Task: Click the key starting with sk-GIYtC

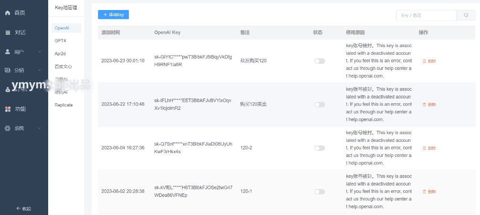Action: (x=193, y=61)
